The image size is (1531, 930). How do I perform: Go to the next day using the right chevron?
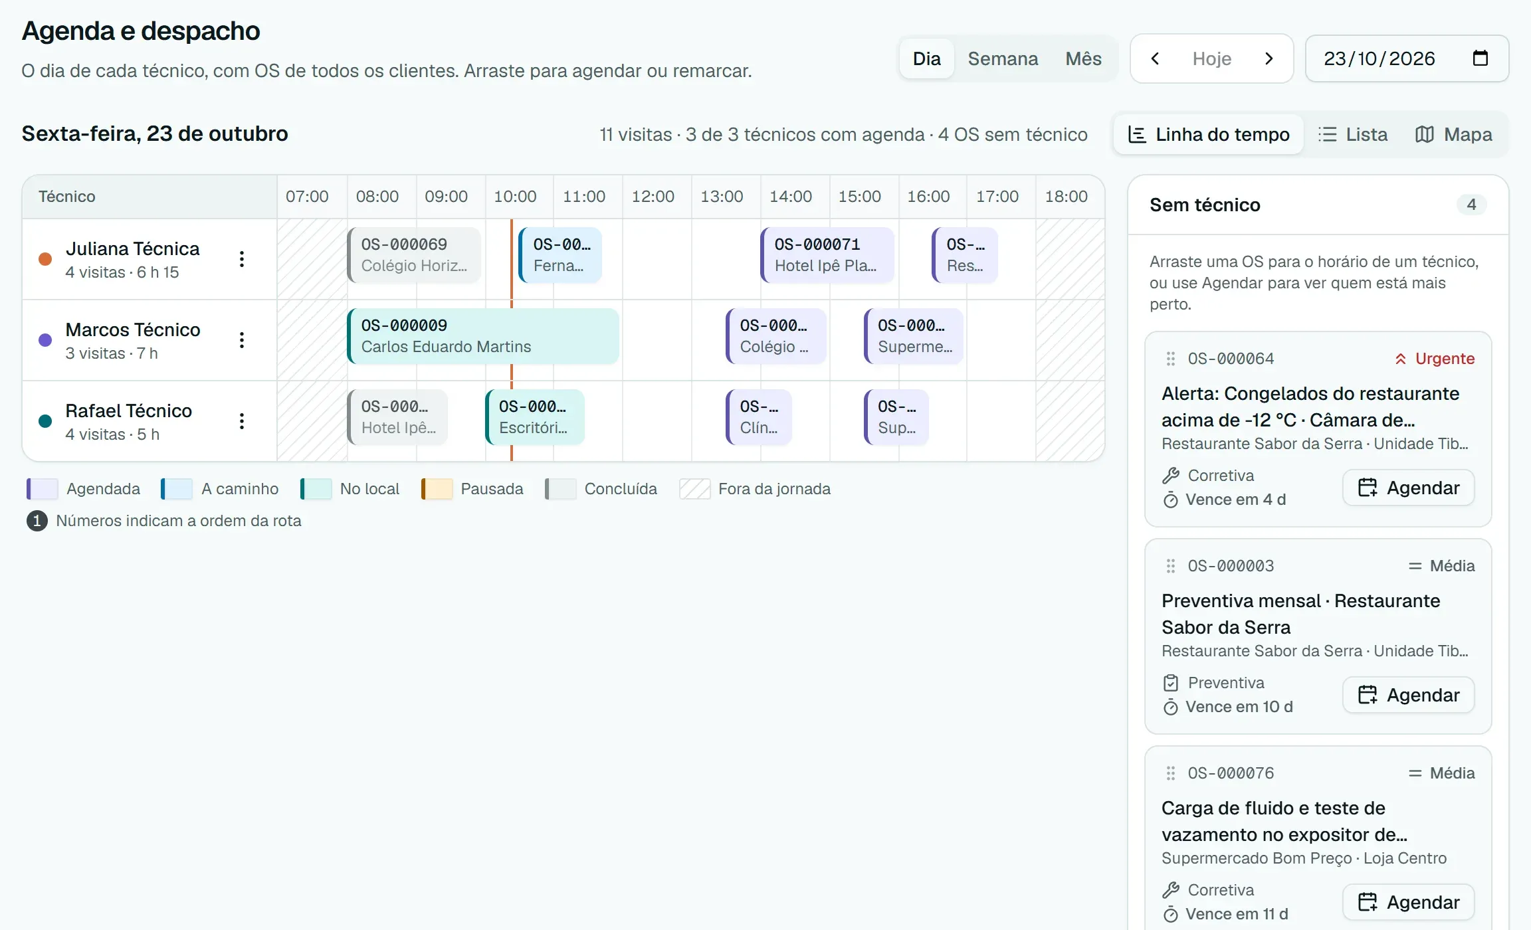[1269, 58]
